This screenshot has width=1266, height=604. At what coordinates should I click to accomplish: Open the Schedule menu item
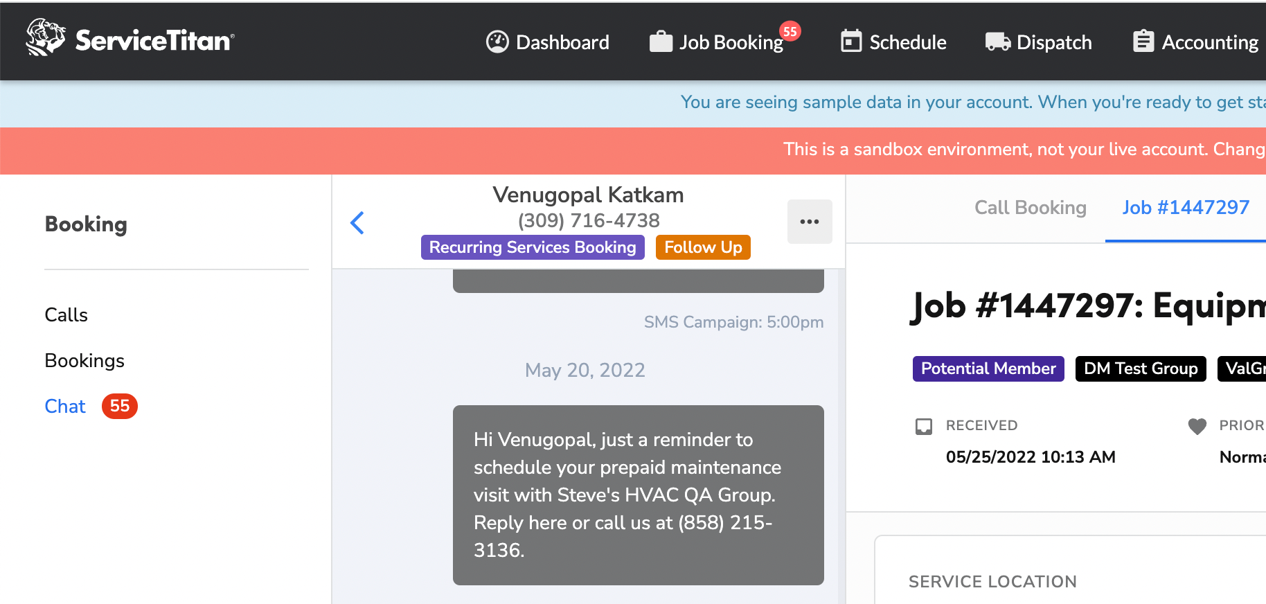[893, 42]
